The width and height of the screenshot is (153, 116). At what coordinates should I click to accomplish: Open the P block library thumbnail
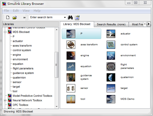tap(71, 34)
